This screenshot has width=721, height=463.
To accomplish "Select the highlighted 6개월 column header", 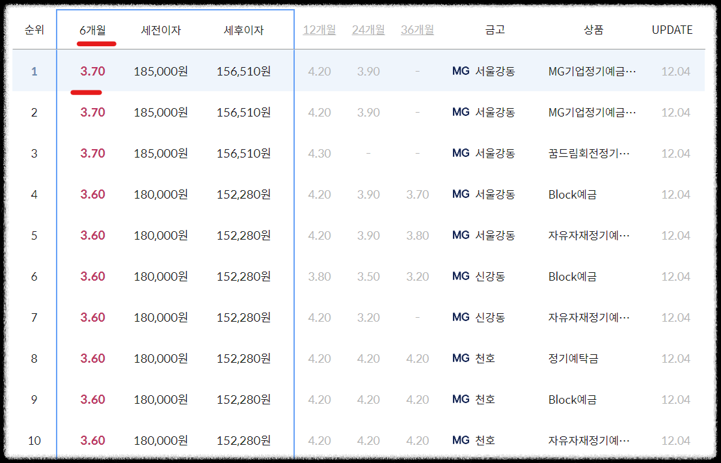I will pos(92,29).
